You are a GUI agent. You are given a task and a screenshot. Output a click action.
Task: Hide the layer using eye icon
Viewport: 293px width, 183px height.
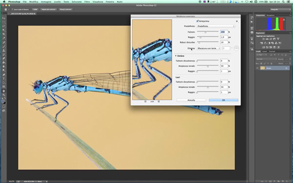tap(257, 68)
